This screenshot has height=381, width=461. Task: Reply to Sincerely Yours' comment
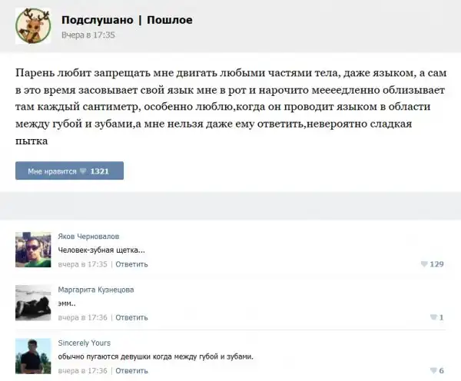click(x=132, y=370)
